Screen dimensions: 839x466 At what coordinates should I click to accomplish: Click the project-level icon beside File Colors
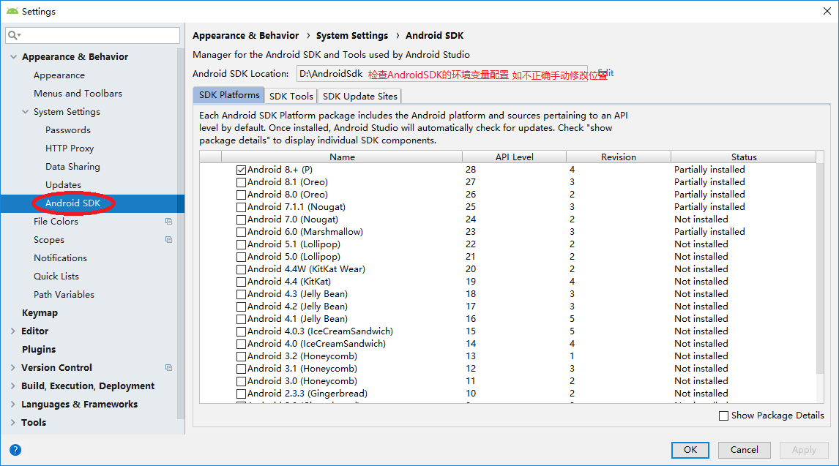(x=168, y=221)
